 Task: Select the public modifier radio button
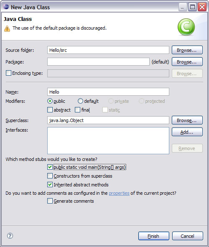pos(50,101)
